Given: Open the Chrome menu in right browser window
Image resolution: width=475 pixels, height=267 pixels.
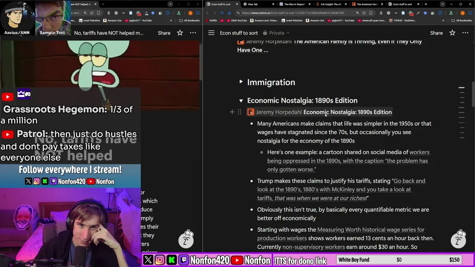Looking at the screenshot, I should (x=470, y=13).
